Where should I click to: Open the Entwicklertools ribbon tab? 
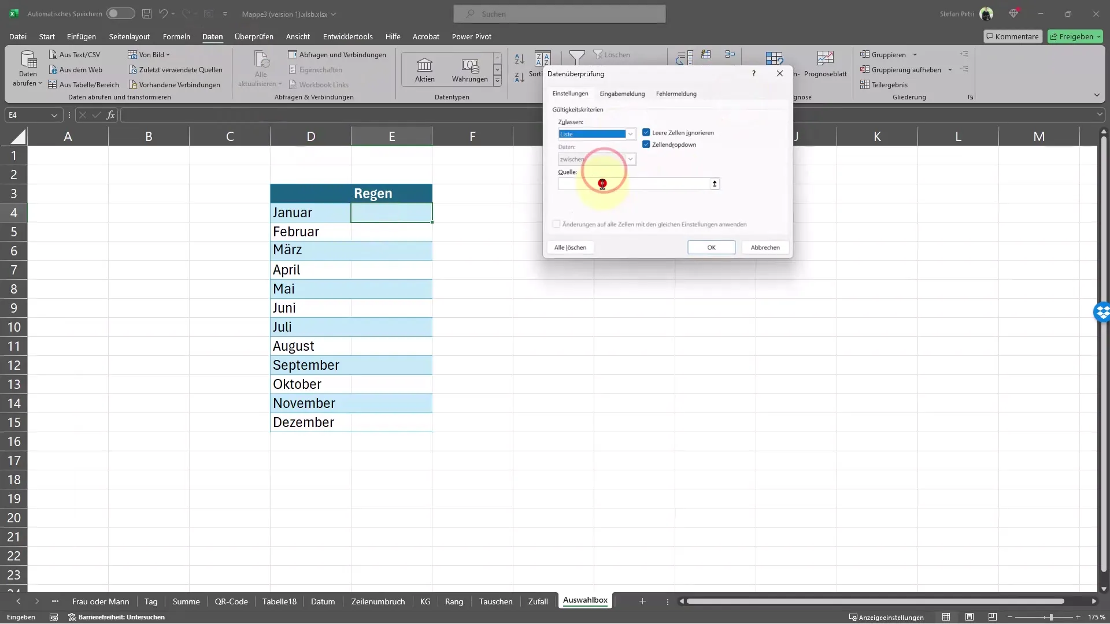[348, 36]
